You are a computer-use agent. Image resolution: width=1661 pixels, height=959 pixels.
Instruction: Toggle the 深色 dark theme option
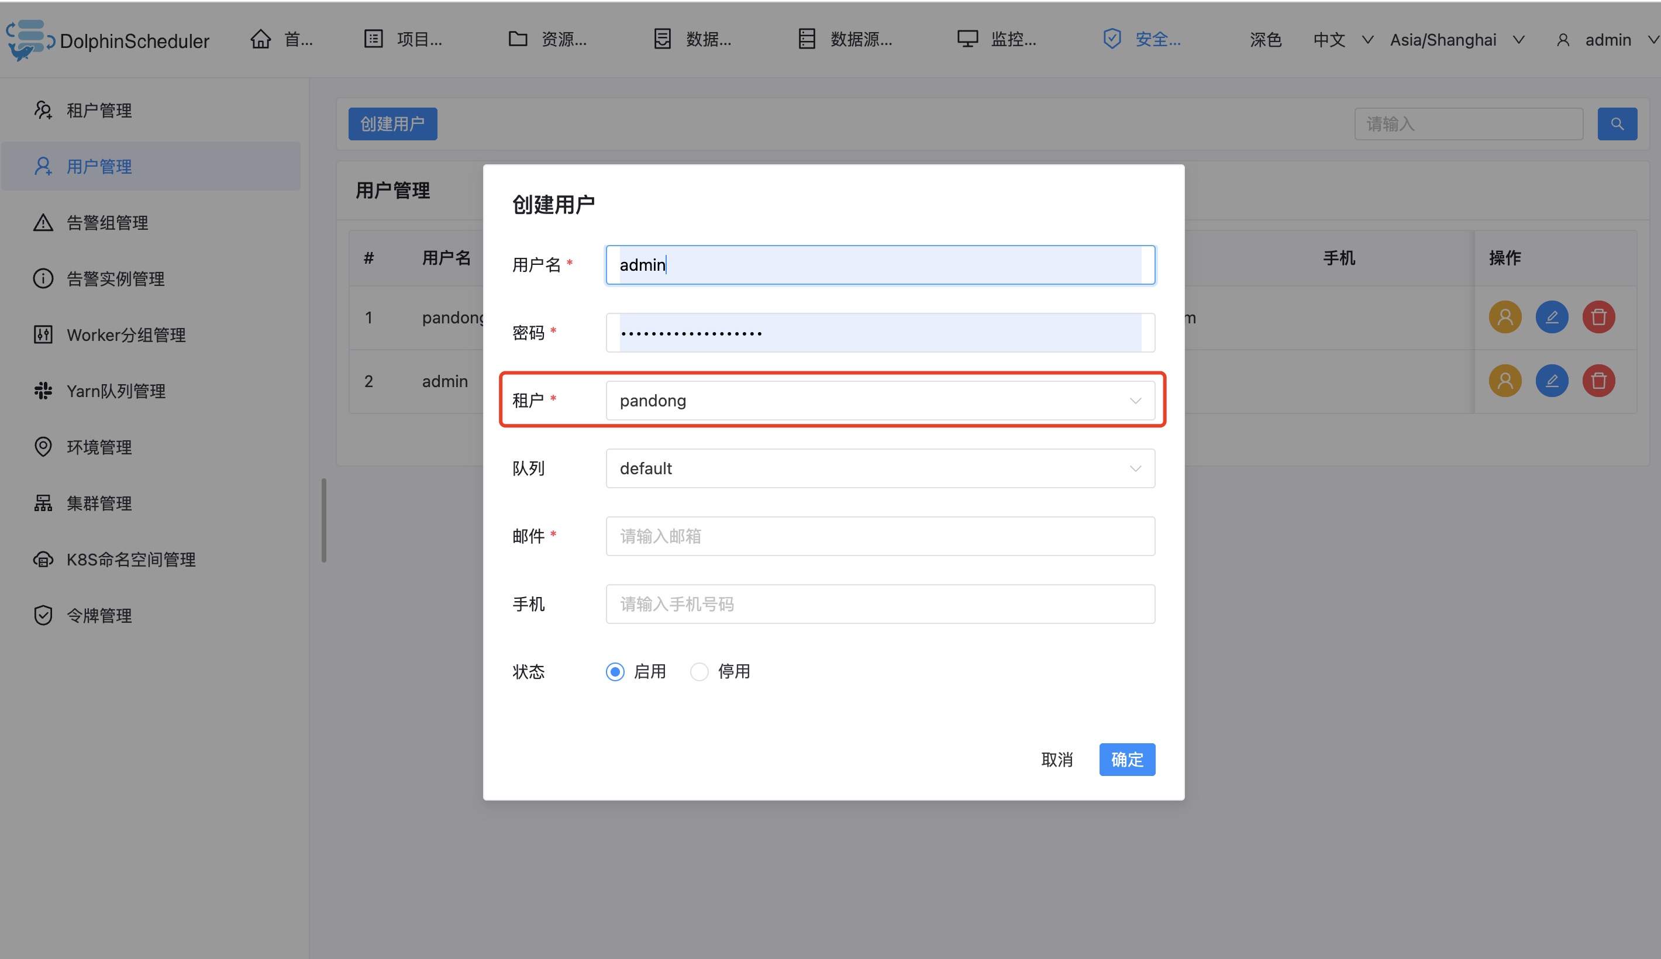[x=1264, y=40]
